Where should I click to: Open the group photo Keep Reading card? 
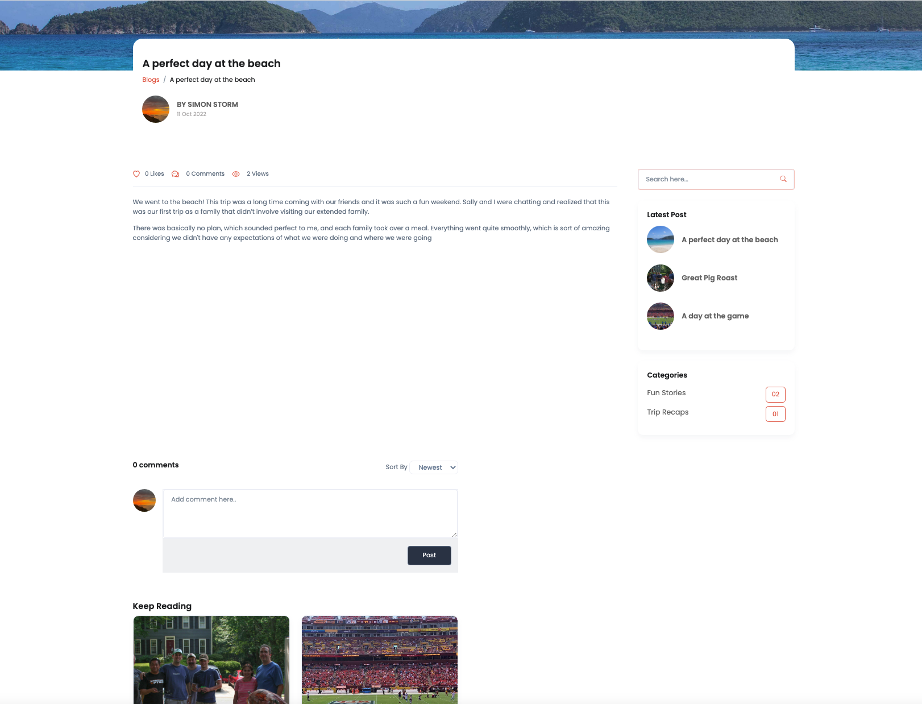tap(211, 660)
